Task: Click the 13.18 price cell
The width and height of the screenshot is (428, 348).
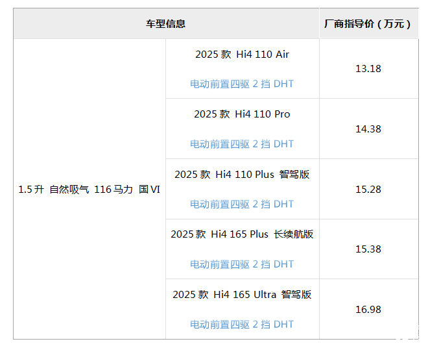Action: point(368,69)
